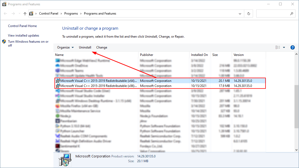Select the Microsoft Teams program icon
Image resolution: width=299 pixels, height=168 pixels.
[x=58, y=70]
